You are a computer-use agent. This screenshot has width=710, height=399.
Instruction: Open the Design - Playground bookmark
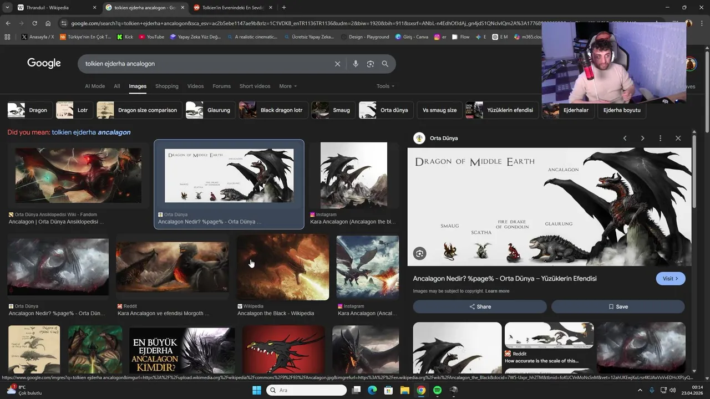pos(365,37)
